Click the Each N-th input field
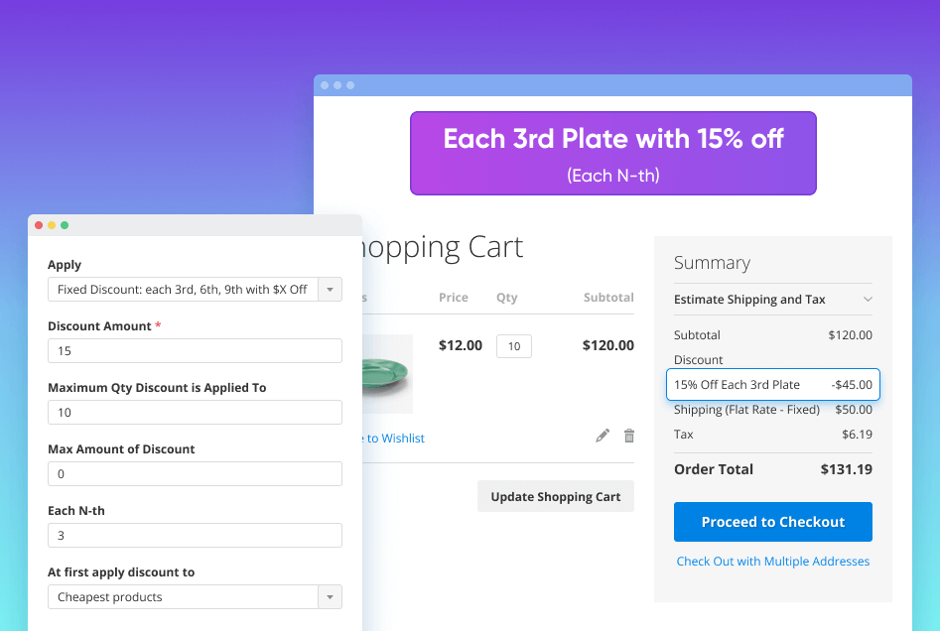Viewport: 940px width, 631px height. (x=195, y=536)
